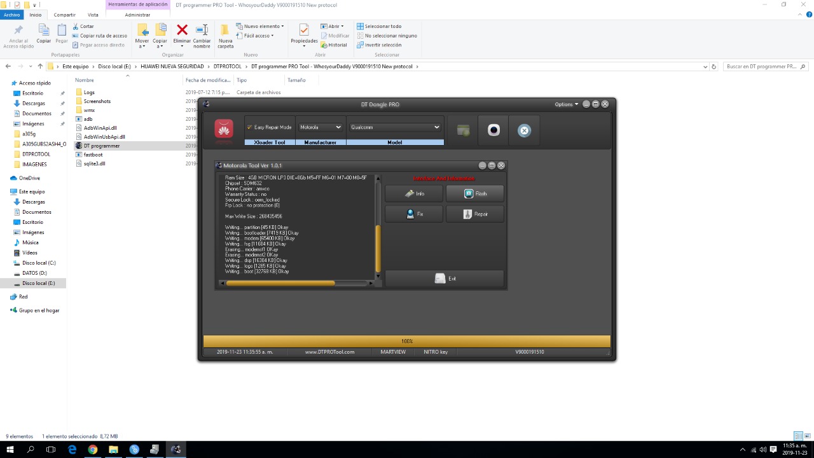Select the fastboot file in the list
814x458 pixels.
tap(93, 155)
